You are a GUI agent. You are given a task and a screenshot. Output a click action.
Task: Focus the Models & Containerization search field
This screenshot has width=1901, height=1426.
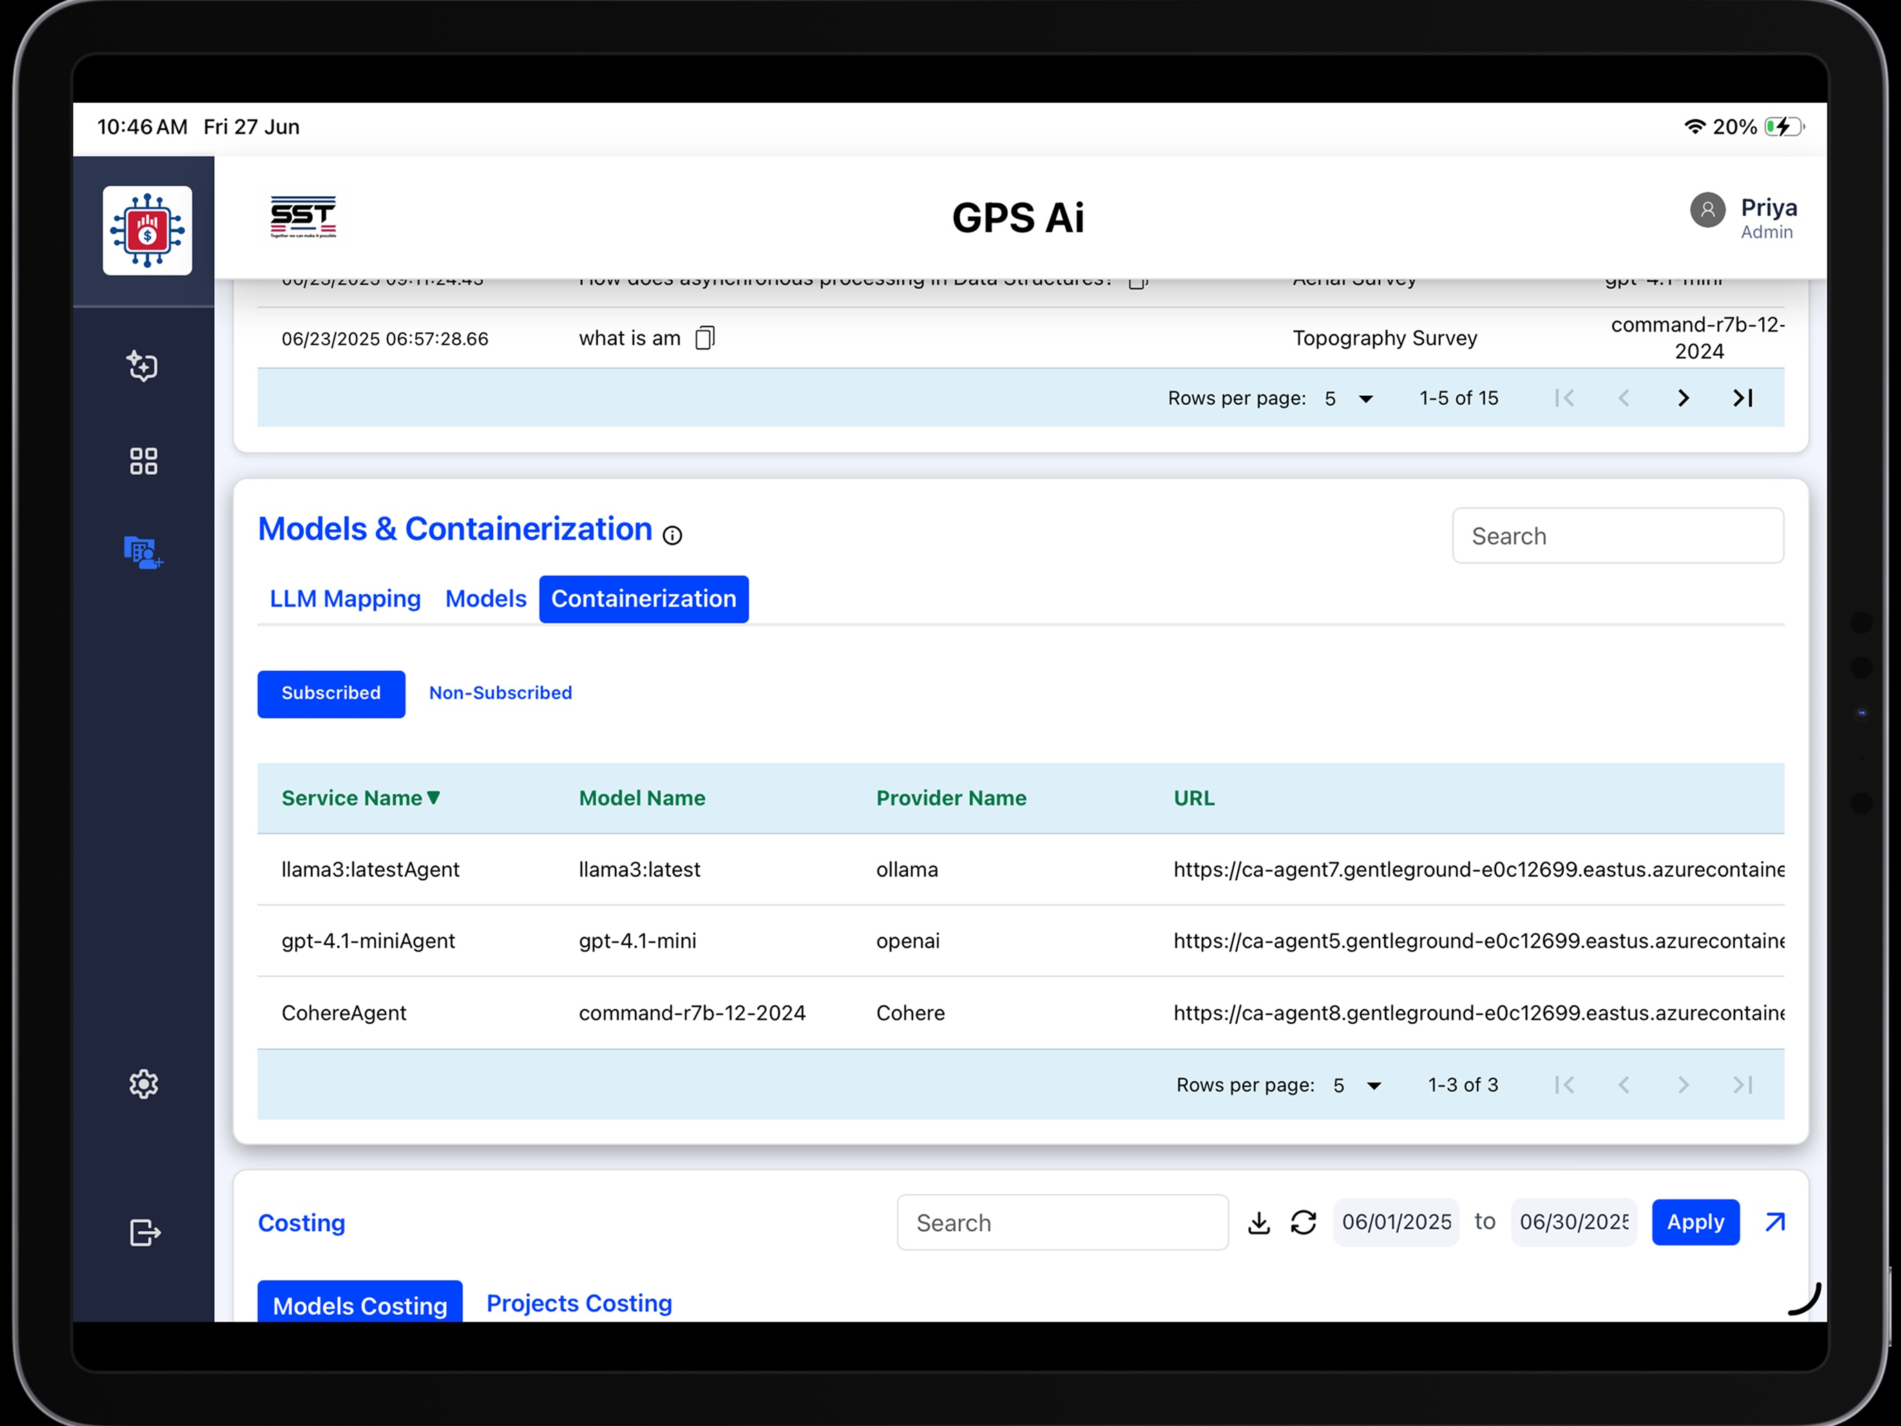1617,535
